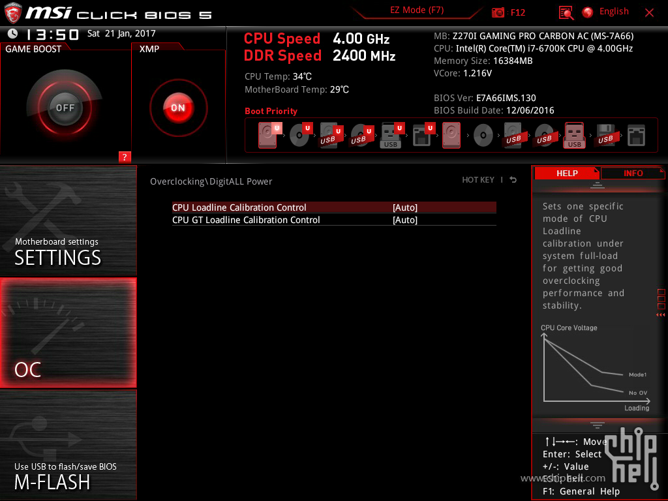668x501 pixels.
Task: Click the Intel Core i7-6700K CPU entry
Action: pos(533,48)
